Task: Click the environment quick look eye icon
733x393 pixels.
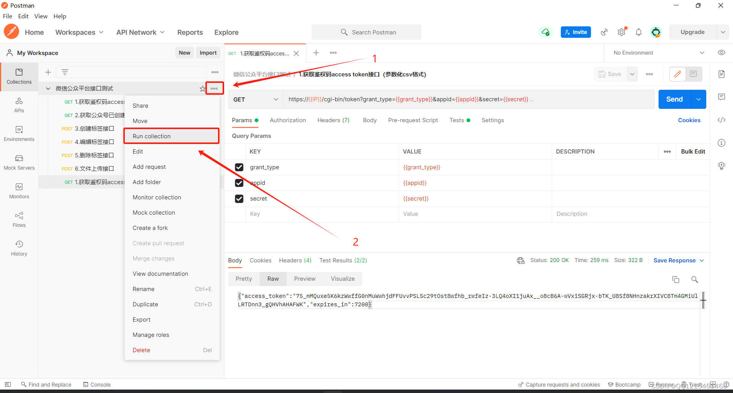Action: point(721,53)
